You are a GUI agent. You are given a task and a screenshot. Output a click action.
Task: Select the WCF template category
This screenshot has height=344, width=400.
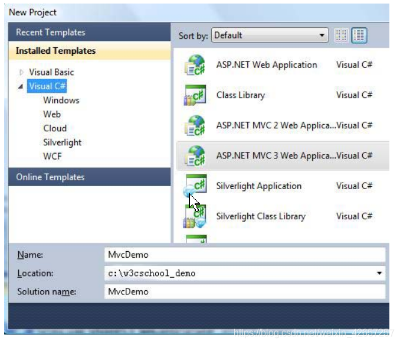pos(53,156)
